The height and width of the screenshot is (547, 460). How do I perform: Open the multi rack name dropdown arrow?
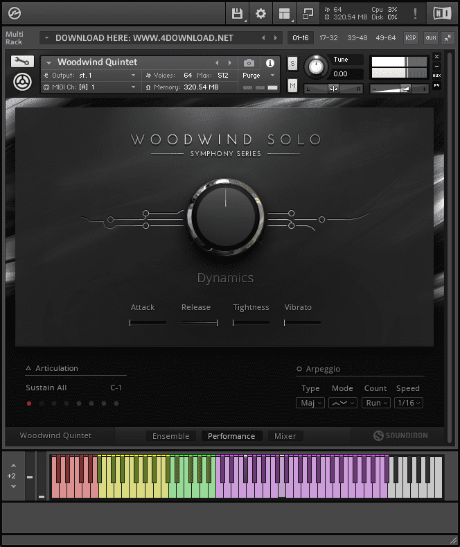[x=46, y=37]
